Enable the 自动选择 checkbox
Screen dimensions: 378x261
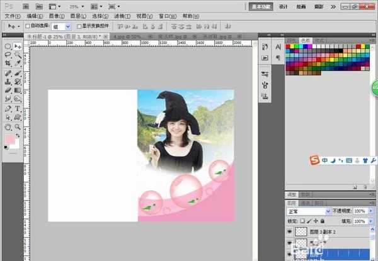pyautogui.click(x=28, y=26)
